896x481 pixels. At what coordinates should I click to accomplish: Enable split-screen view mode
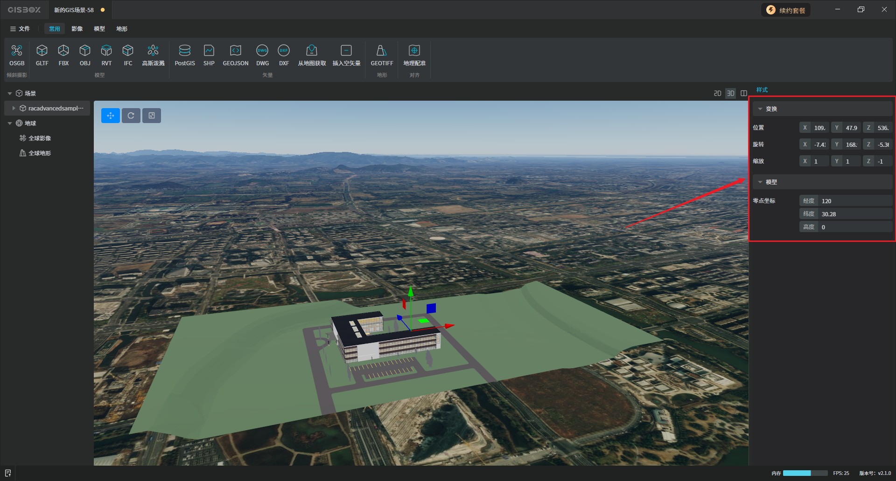(744, 93)
